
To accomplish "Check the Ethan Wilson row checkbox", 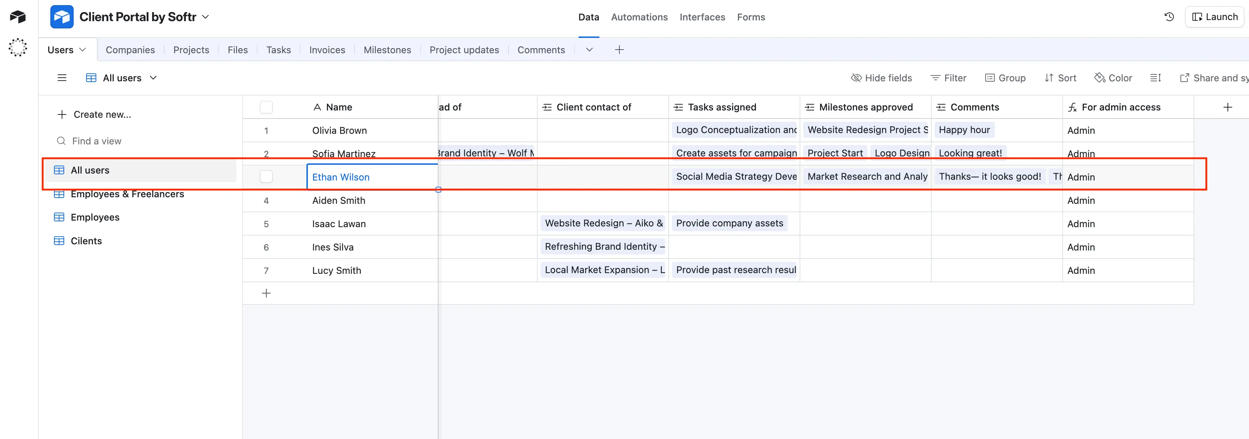I will tap(266, 177).
